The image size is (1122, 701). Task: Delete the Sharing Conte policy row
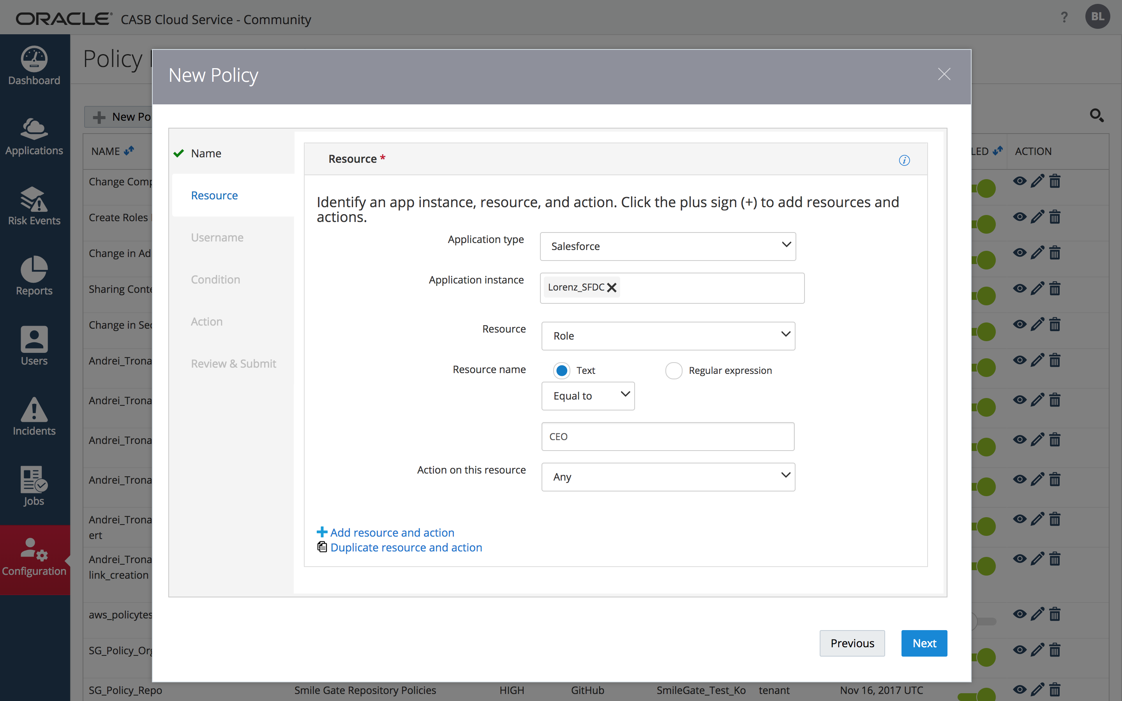tap(1055, 288)
